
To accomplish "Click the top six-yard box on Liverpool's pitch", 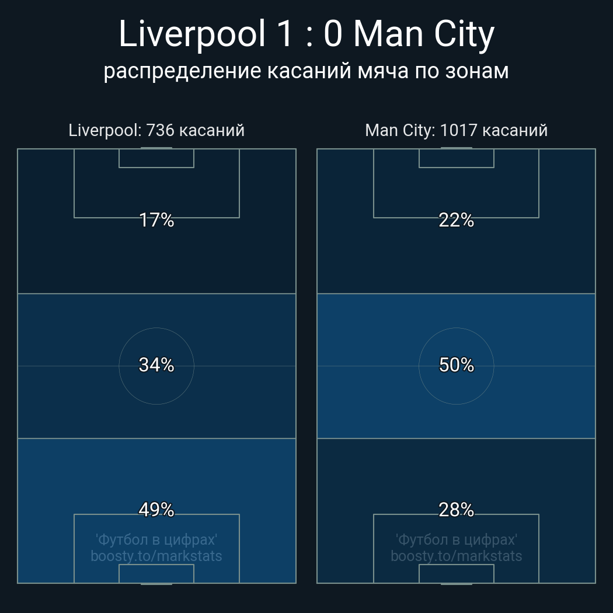I will pos(156,158).
